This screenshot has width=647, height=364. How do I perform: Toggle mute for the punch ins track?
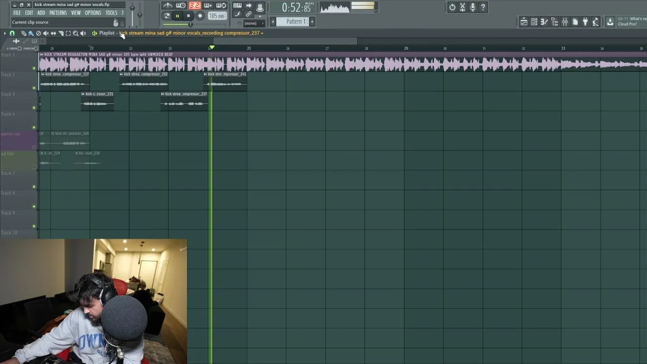coord(34,147)
